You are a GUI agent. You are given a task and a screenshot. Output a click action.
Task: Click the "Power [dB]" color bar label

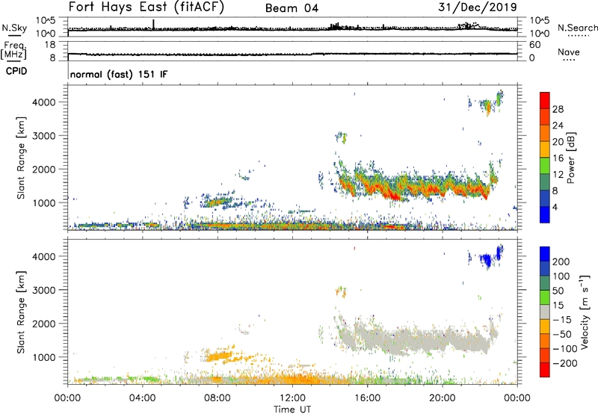pos(570,158)
